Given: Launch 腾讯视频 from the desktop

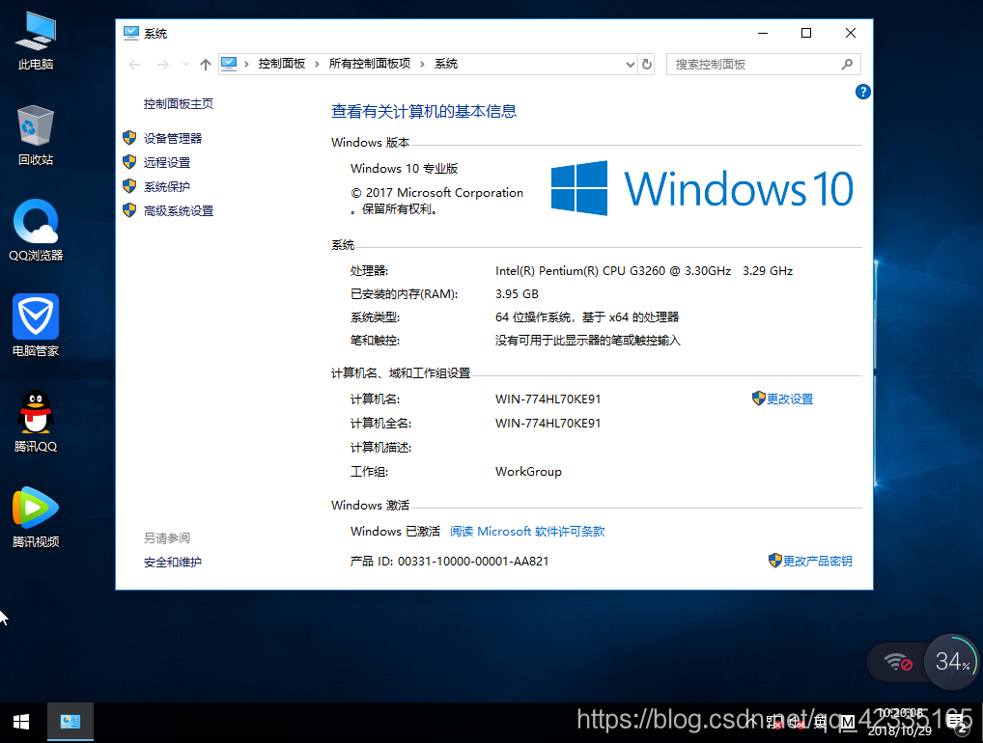Looking at the screenshot, I should pyautogui.click(x=36, y=517).
